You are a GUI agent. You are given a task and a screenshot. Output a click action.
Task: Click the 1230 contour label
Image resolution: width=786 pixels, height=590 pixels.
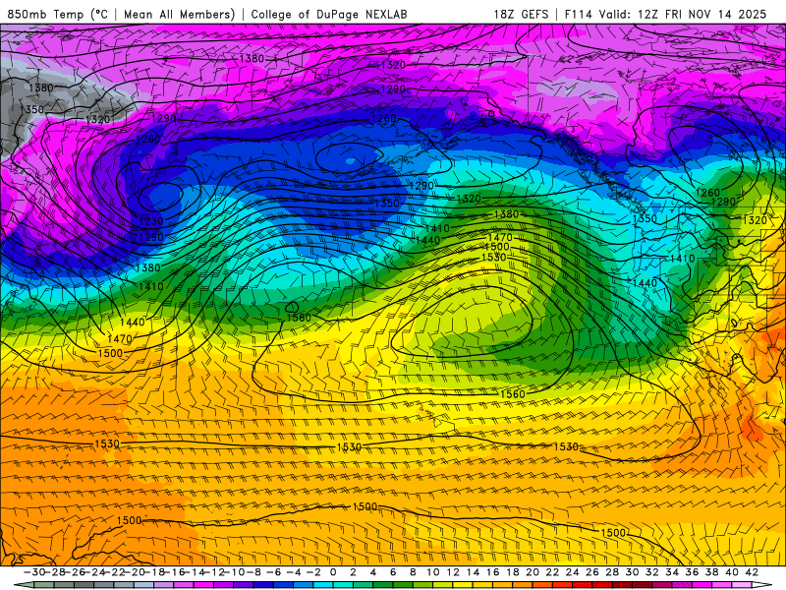[x=151, y=220]
